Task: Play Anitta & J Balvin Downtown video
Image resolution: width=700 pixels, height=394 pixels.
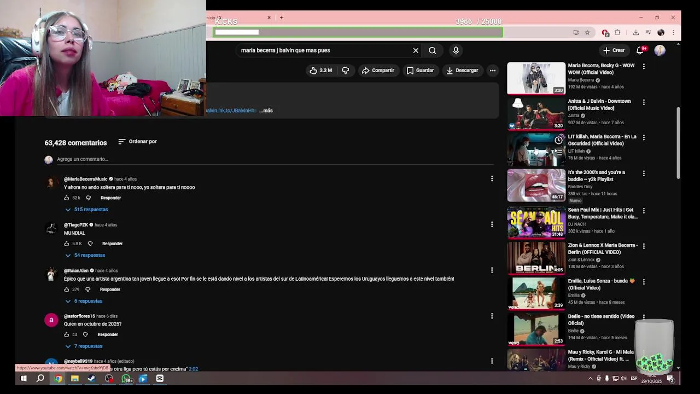Action: pyautogui.click(x=536, y=114)
